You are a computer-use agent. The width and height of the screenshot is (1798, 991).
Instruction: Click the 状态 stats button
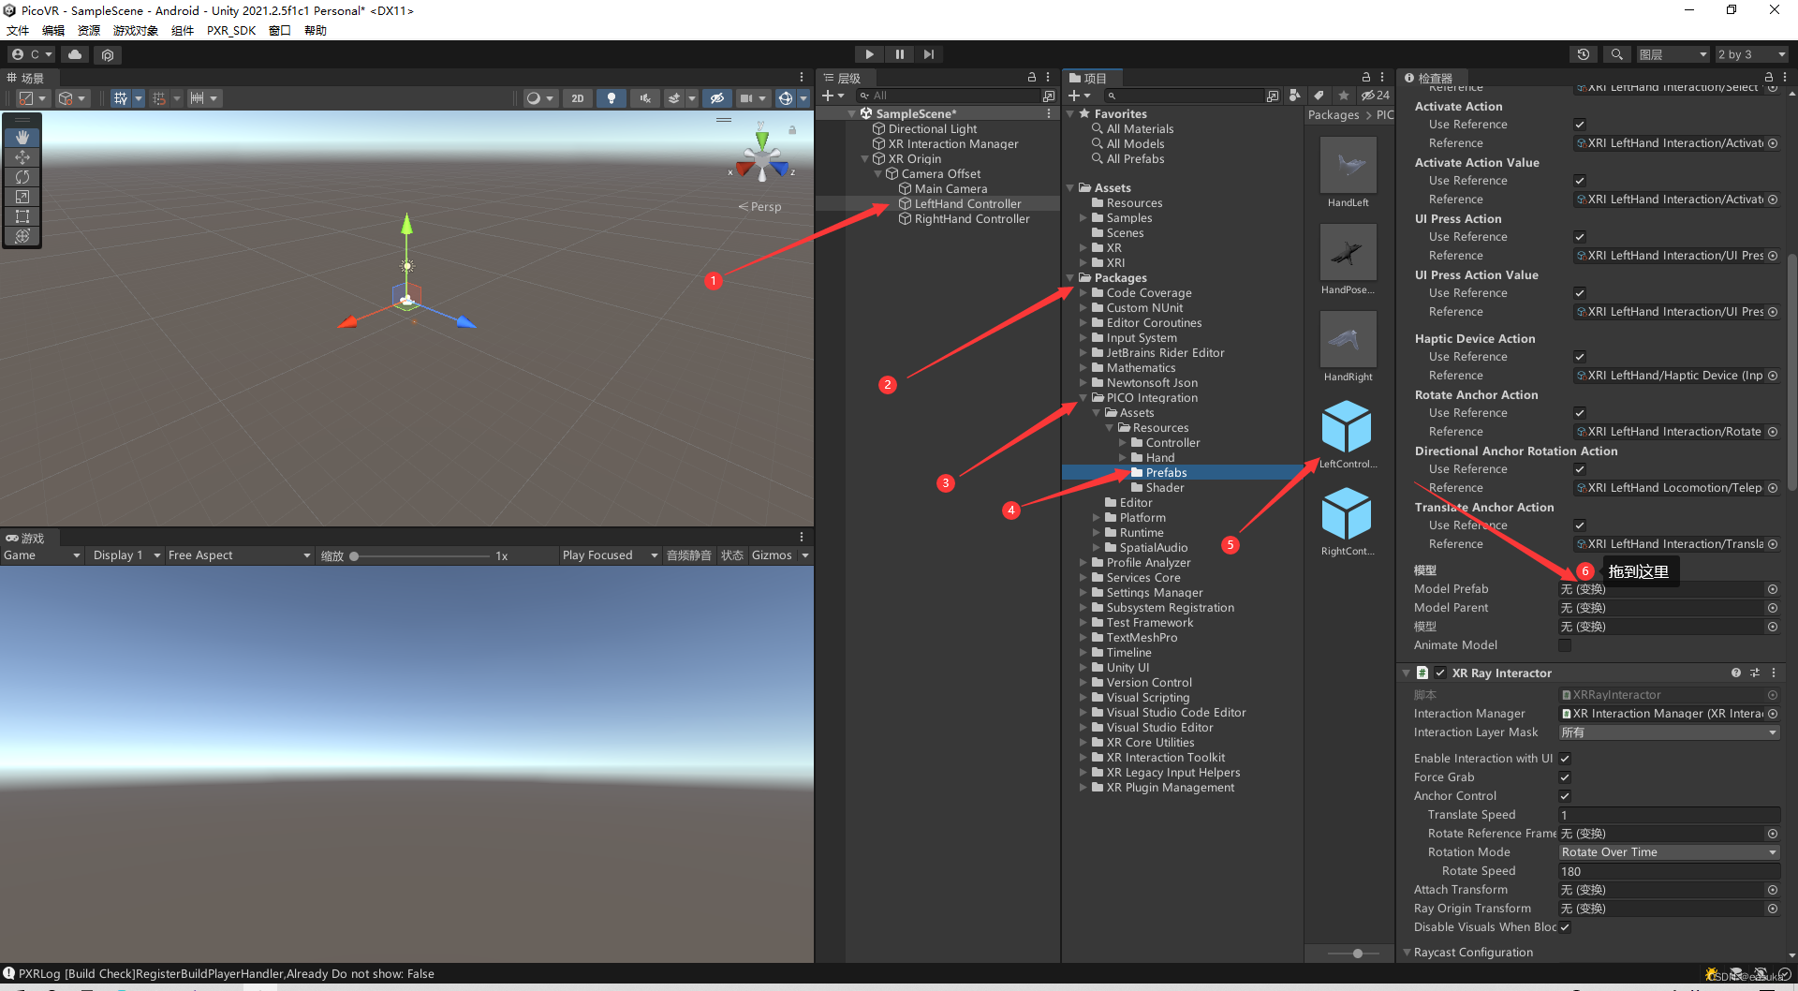point(732,555)
